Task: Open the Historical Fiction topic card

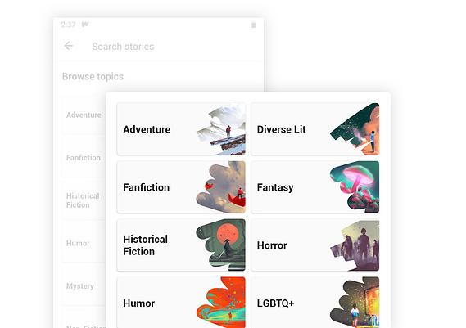Action: pos(181,245)
